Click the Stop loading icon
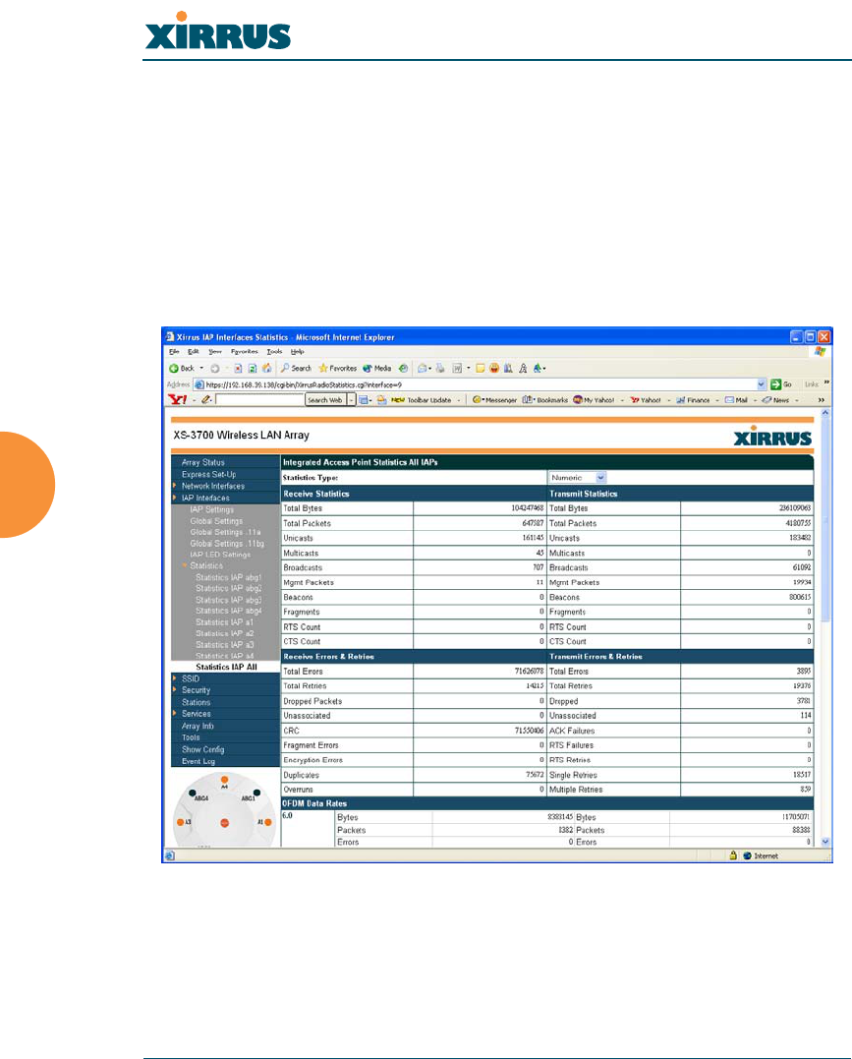Image resolution: width=852 pixels, height=1059 pixels. 239,368
